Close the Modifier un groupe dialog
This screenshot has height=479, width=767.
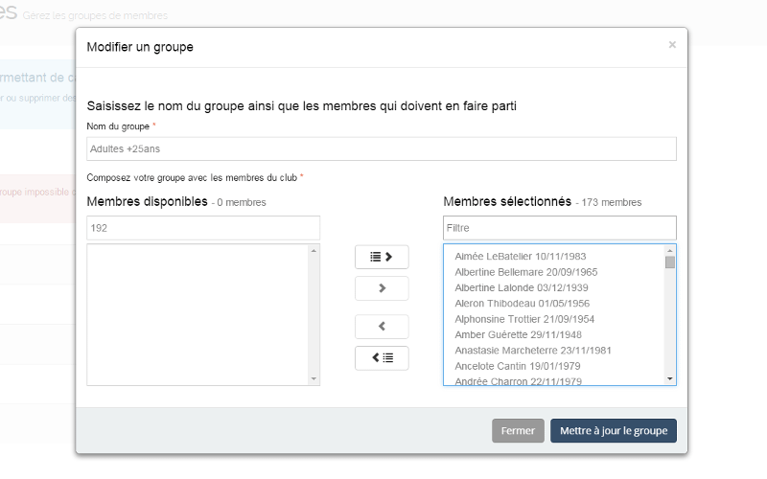pyautogui.click(x=672, y=45)
